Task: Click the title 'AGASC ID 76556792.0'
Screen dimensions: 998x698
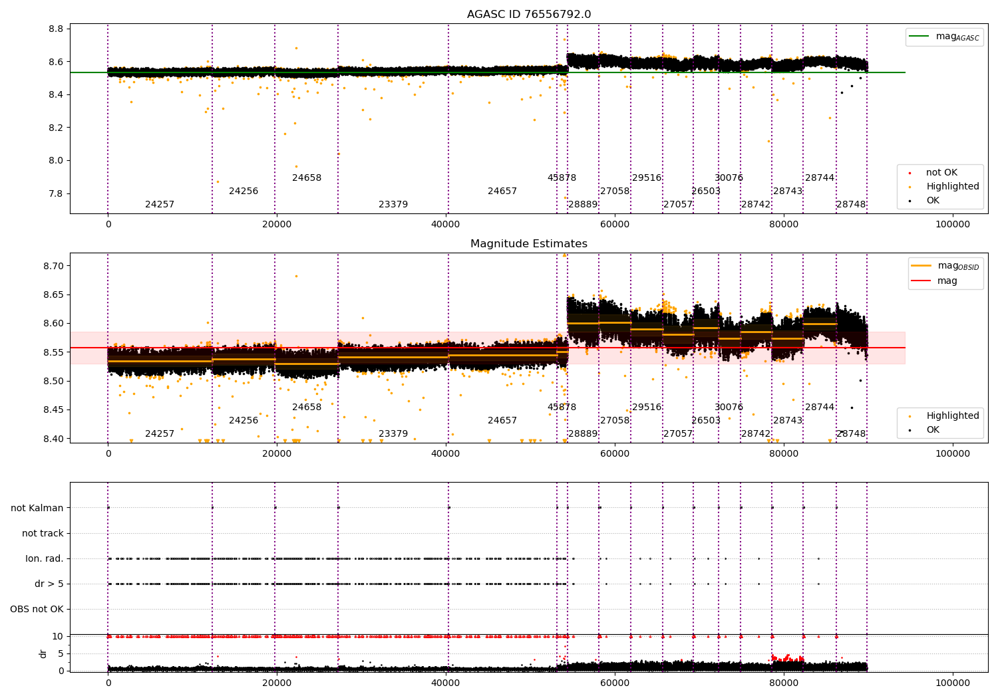Action: click(529, 15)
